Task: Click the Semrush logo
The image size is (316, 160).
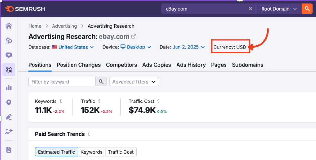Action: click(x=25, y=9)
